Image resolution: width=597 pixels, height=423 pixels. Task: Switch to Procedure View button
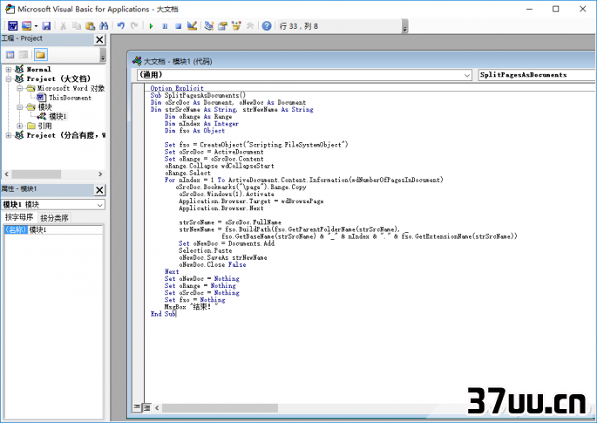click(x=137, y=408)
